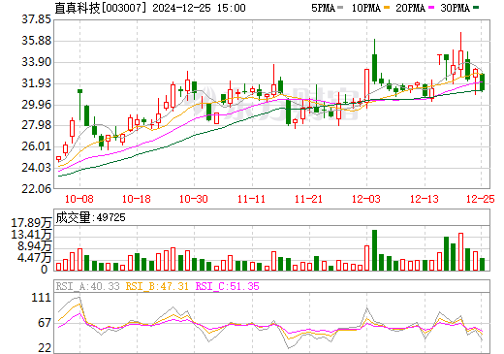Image resolution: width=504 pixels, height=354 pixels.
Task: Select the 10PMA legend label
Action: tap(366, 8)
